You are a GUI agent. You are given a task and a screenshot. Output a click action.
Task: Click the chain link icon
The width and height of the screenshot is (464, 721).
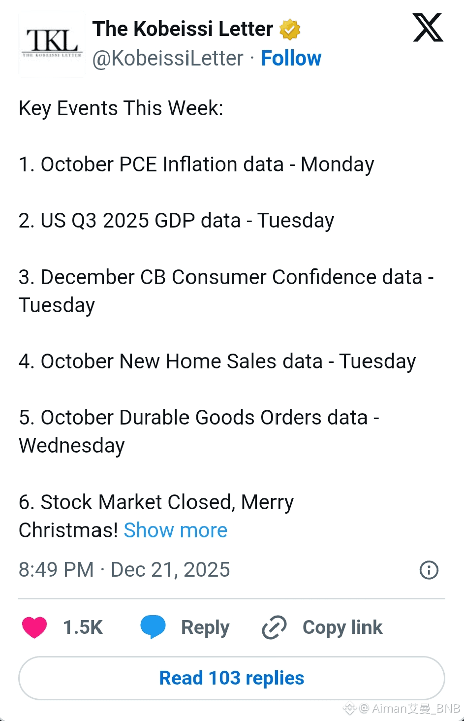click(274, 627)
